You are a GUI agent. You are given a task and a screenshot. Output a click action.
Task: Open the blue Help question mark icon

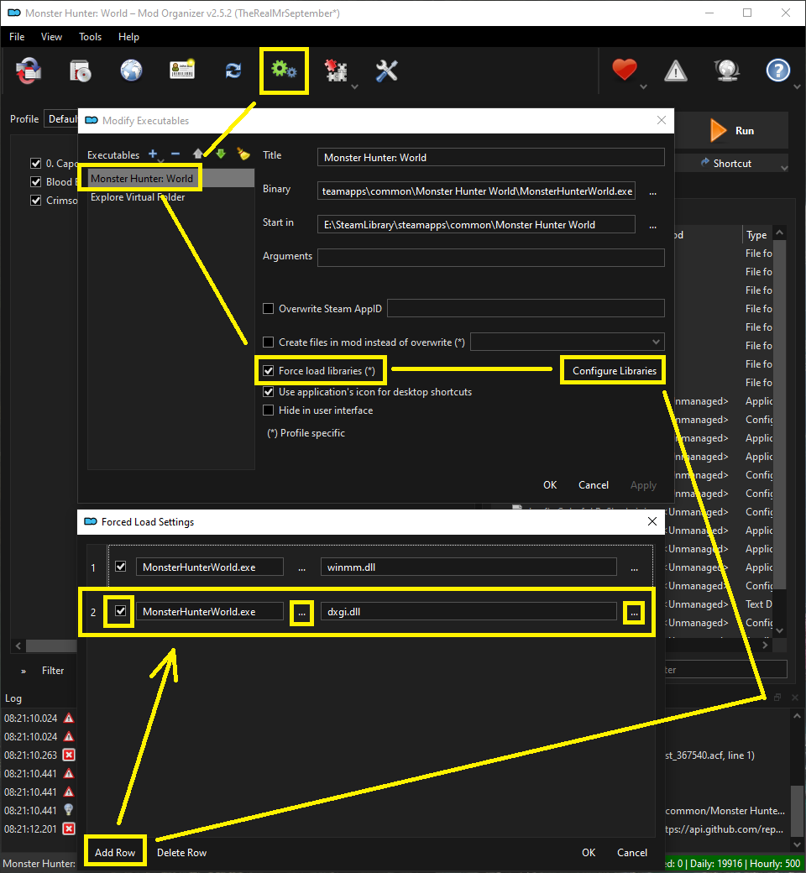[x=777, y=71]
